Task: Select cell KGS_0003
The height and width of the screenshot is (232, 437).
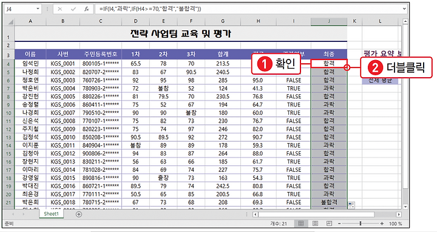Action: (x=63, y=80)
